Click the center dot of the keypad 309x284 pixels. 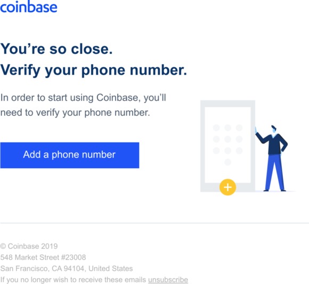[x=227, y=139]
